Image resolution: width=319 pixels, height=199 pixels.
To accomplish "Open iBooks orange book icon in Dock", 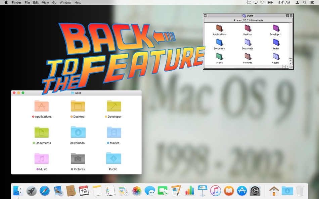I will [x=229, y=191].
